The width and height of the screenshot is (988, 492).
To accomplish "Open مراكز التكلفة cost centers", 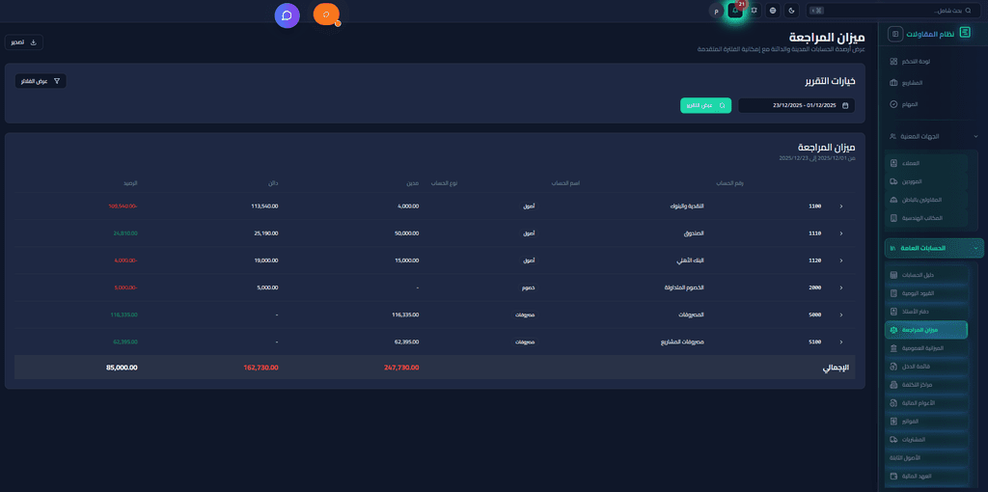I will 926,385.
